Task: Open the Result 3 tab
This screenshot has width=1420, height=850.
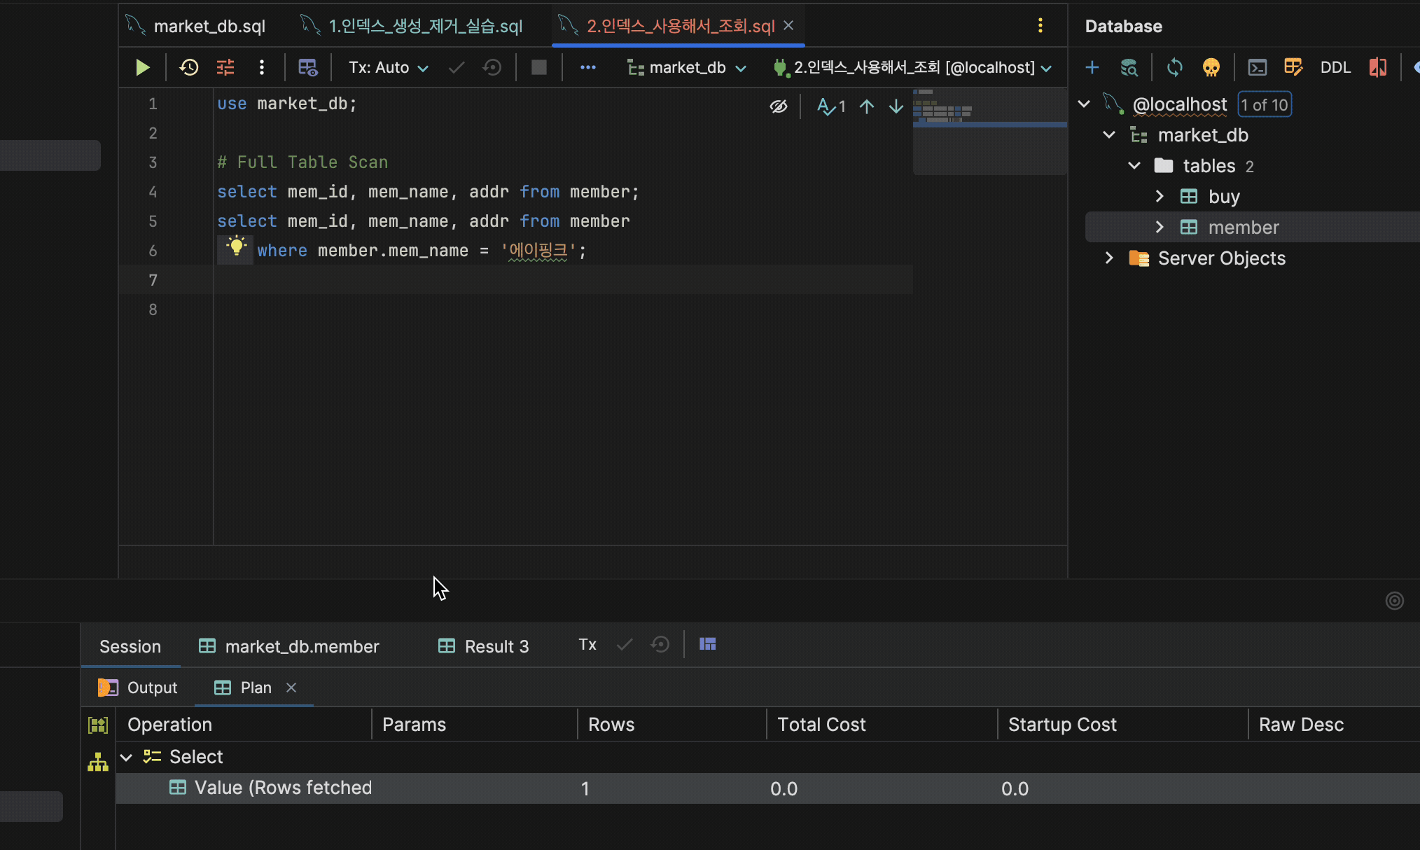Action: pos(484,646)
